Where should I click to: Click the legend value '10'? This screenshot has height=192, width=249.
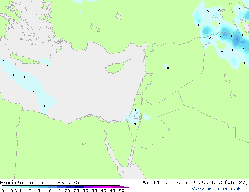[49, 190]
